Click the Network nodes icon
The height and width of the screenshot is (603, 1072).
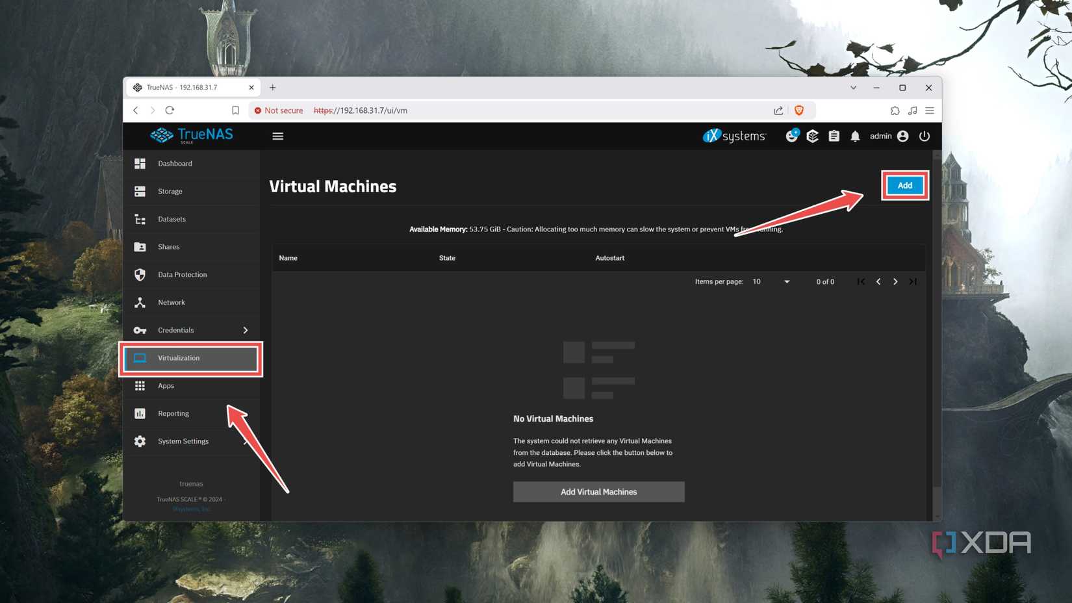click(x=140, y=302)
